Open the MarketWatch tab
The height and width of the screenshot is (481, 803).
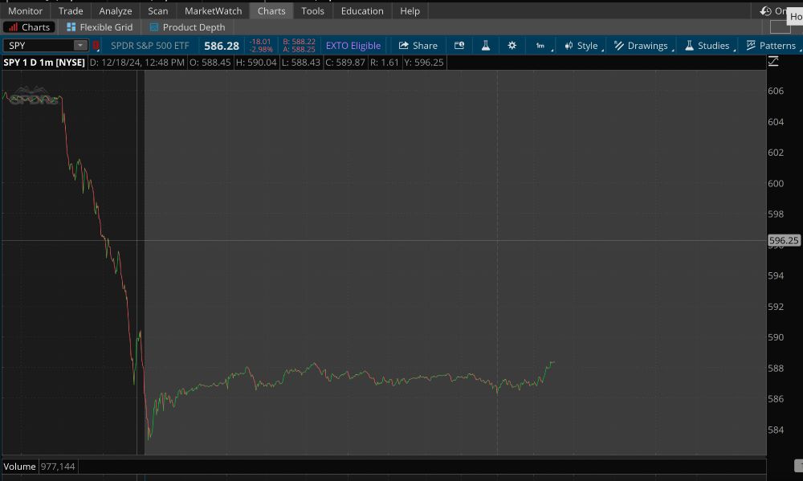click(213, 10)
